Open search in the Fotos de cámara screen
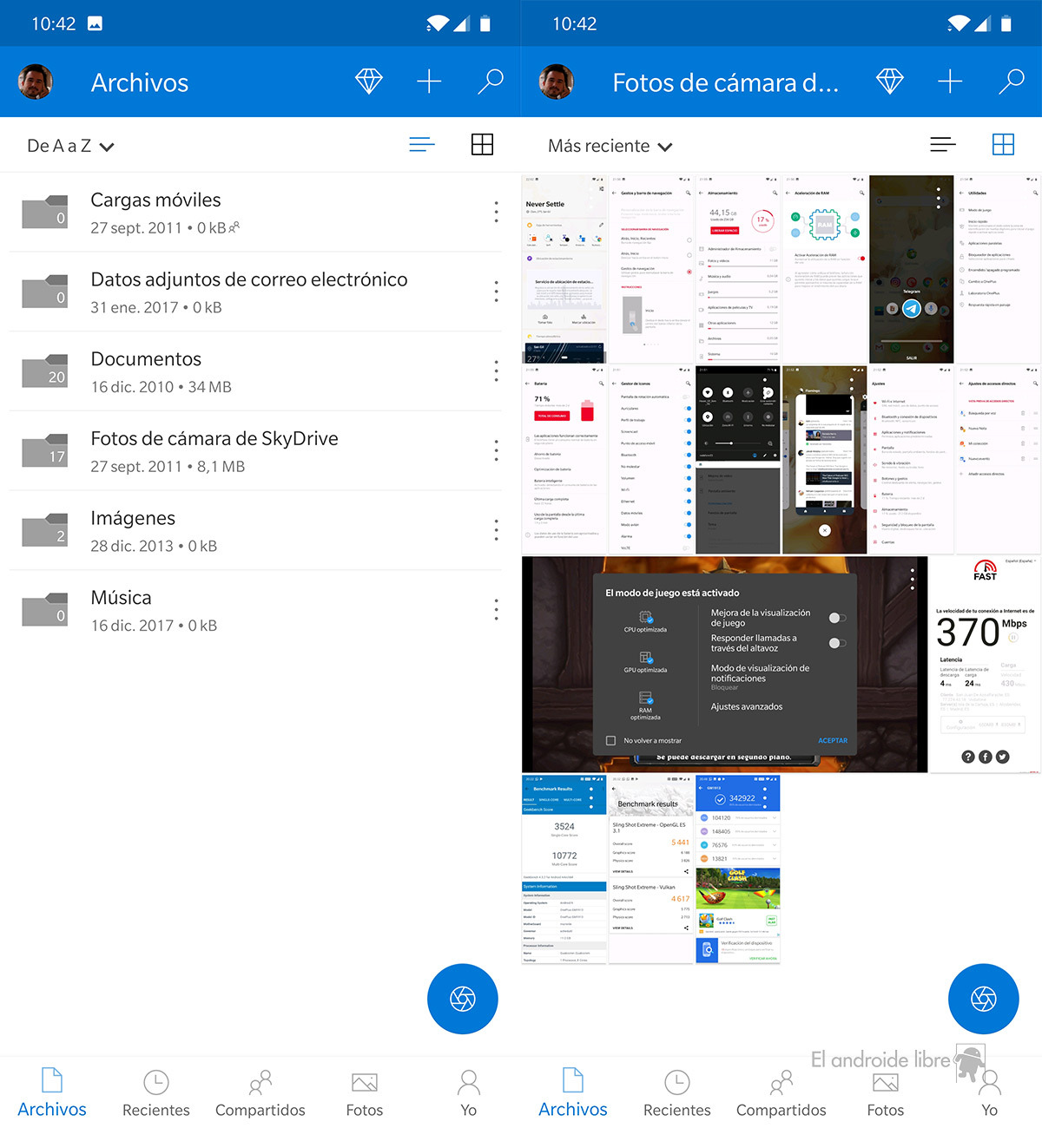This screenshot has width=1042, height=1128. point(1012,82)
